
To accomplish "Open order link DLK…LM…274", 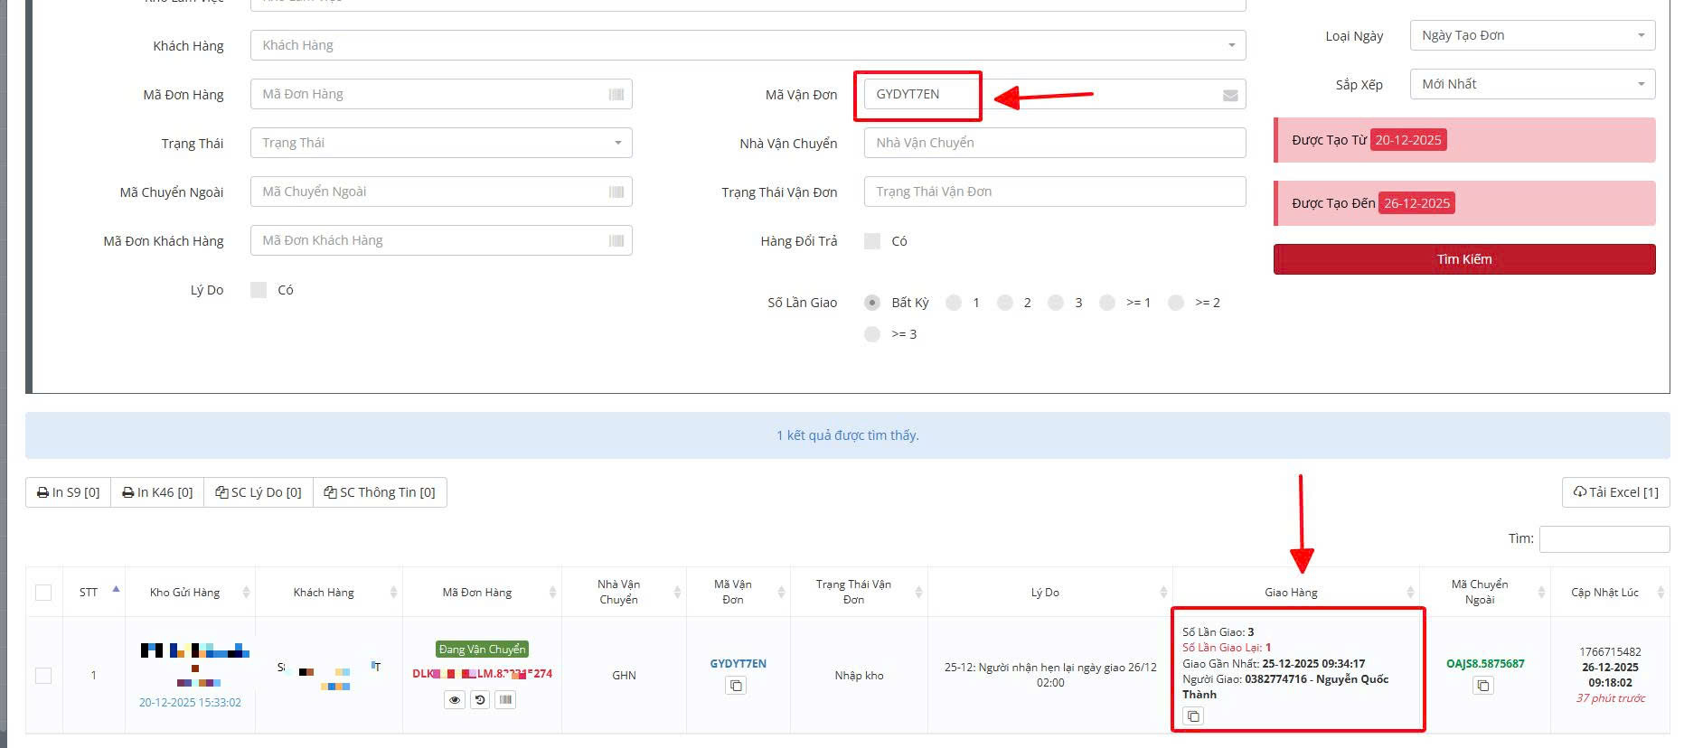I will [x=482, y=673].
